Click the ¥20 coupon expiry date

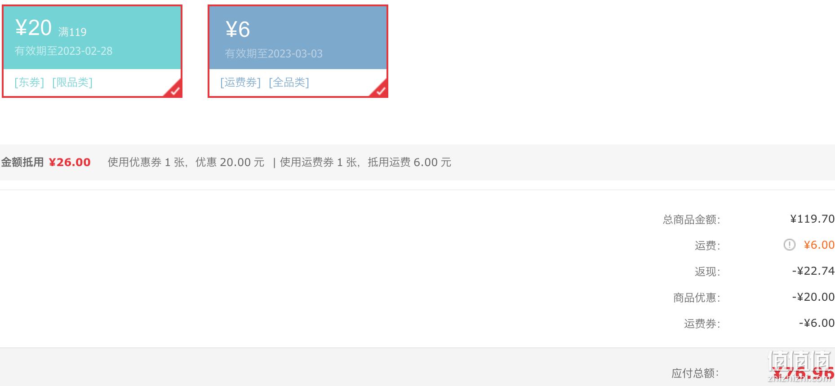63,51
